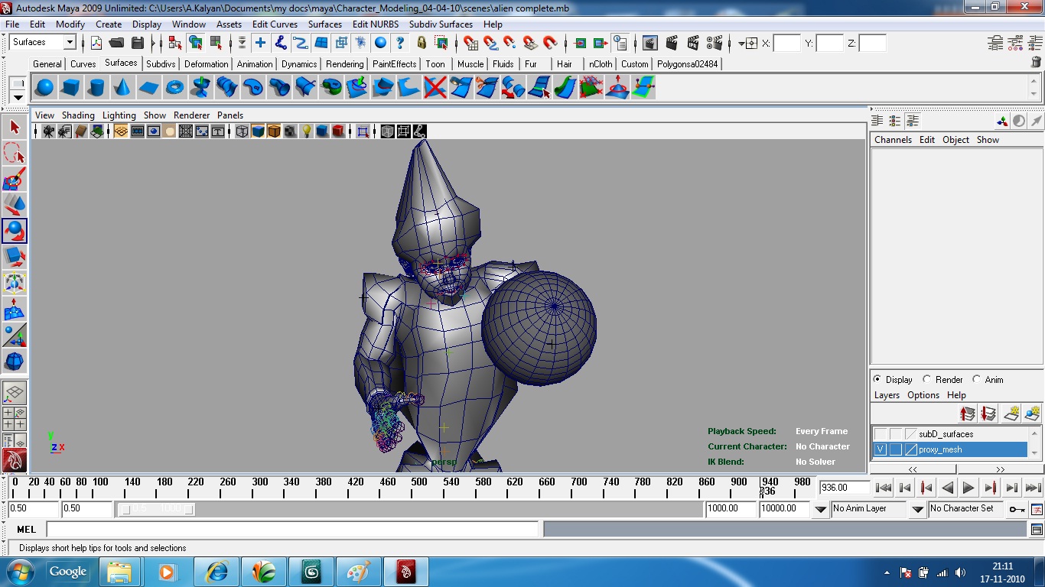The height and width of the screenshot is (587, 1045).
Task: Toggle visibility of proxy_mesh layer
Action: [881, 449]
